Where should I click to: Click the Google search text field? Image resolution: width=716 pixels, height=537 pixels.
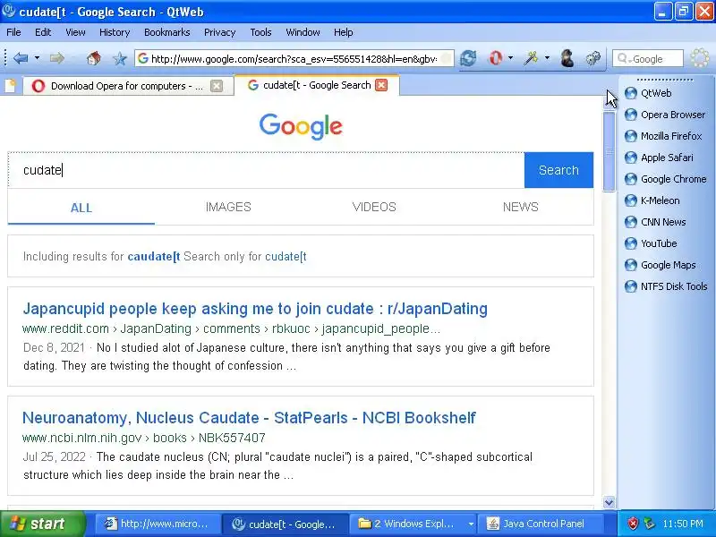tap(266, 170)
